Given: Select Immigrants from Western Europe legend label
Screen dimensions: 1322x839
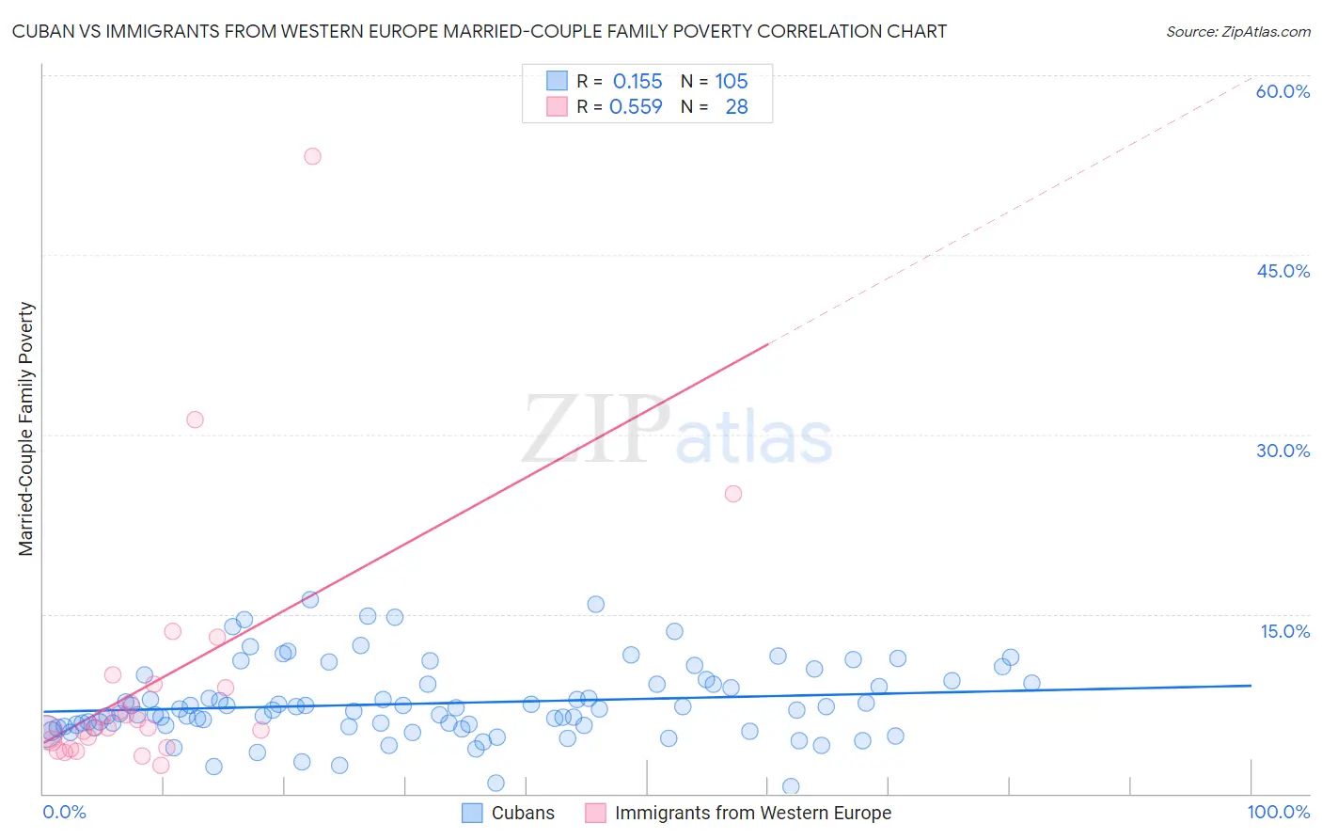Looking at the screenshot, I should [x=753, y=813].
